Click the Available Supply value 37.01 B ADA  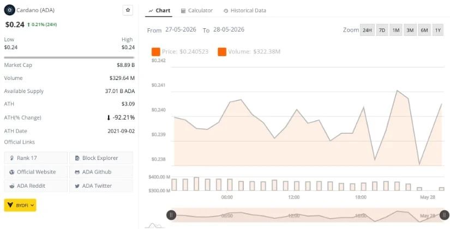point(119,91)
